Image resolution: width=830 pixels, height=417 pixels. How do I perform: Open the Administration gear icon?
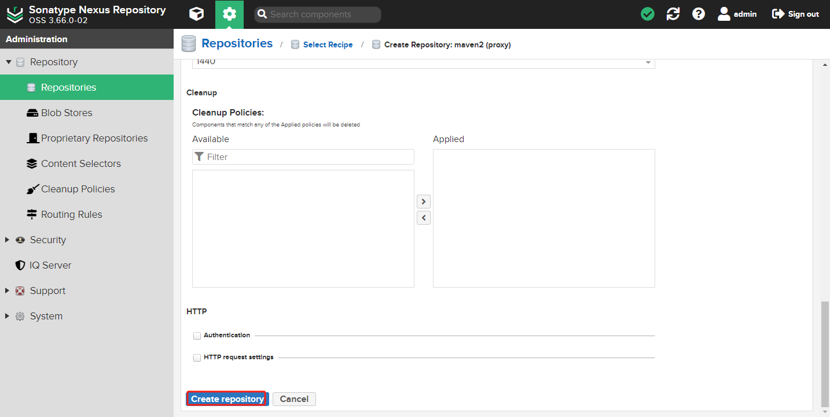pos(229,14)
